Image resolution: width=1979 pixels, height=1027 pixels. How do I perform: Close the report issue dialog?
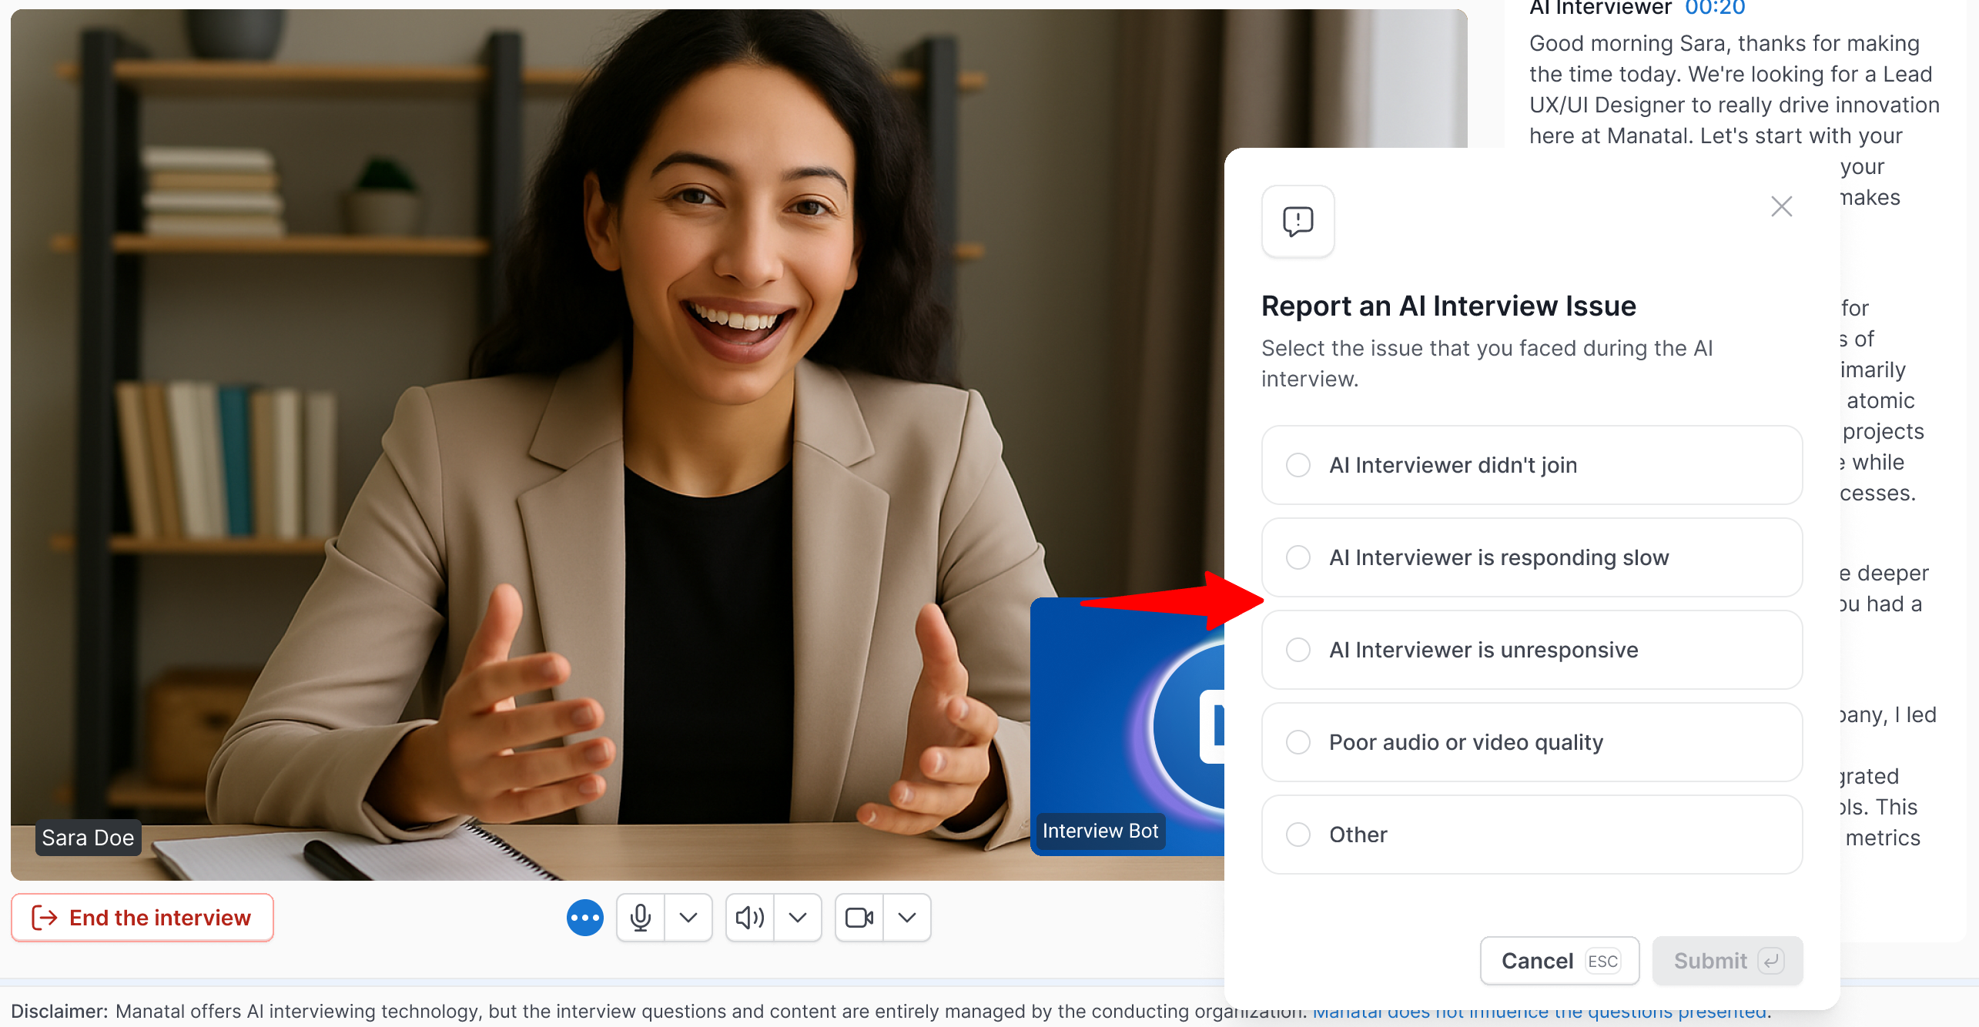point(1781,206)
